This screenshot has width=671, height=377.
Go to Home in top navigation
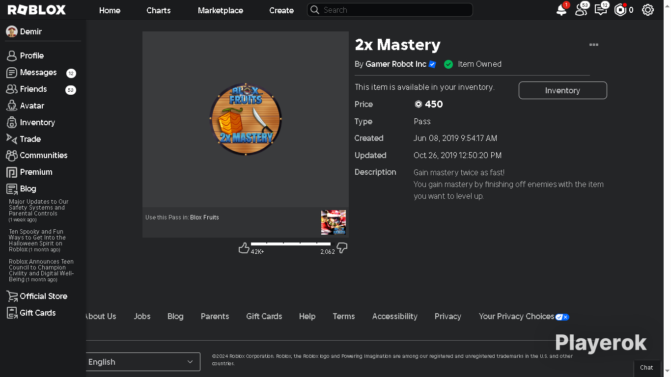(110, 10)
